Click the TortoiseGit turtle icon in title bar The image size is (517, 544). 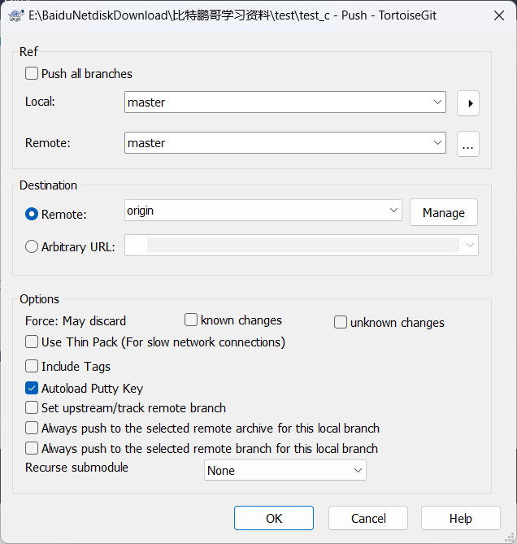(16, 15)
